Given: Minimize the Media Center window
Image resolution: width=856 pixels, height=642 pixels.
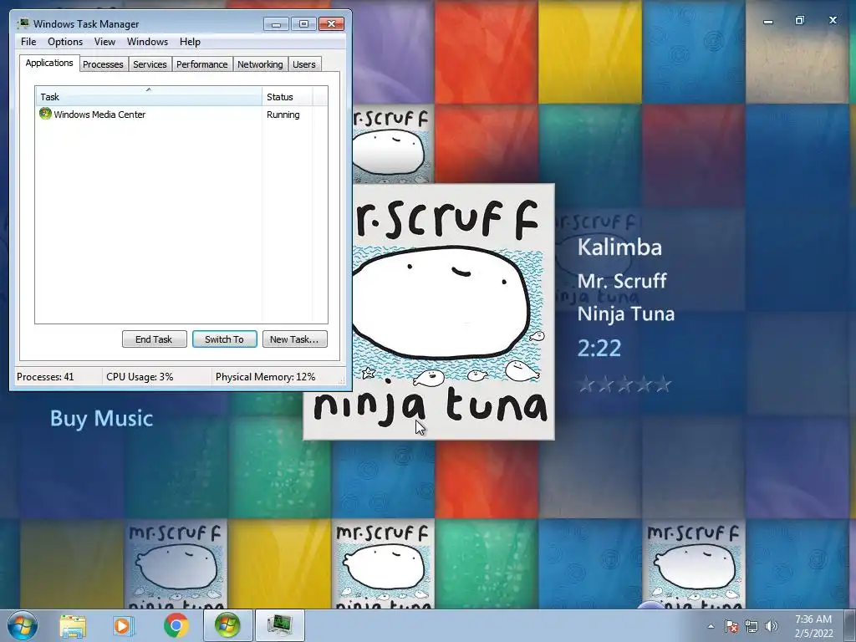Looking at the screenshot, I should pyautogui.click(x=768, y=21).
